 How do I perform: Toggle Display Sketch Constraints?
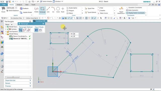136,13
